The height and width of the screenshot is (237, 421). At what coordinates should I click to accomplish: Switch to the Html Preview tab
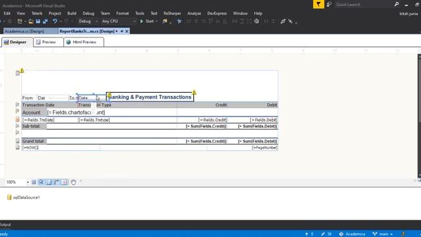84,42
